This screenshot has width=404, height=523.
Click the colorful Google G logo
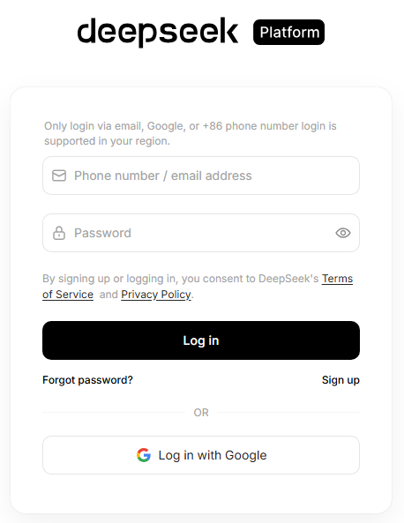pyautogui.click(x=144, y=455)
